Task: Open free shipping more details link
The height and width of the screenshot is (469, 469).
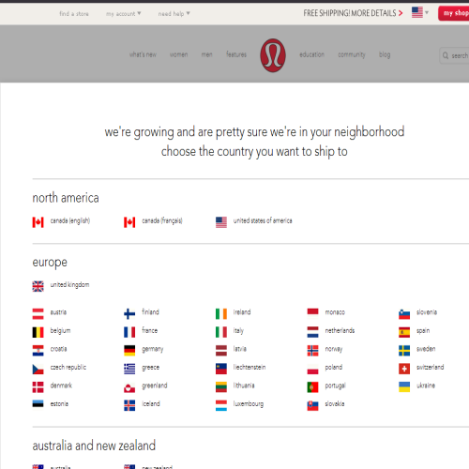Action: (353, 13)
